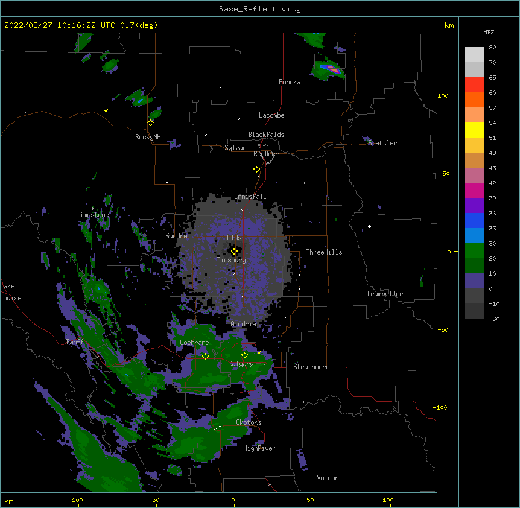Screen dimensions: 520x508
Task: Pick the lightest grey 70-80 dBZ swatch
Action: tap(474, 54)
